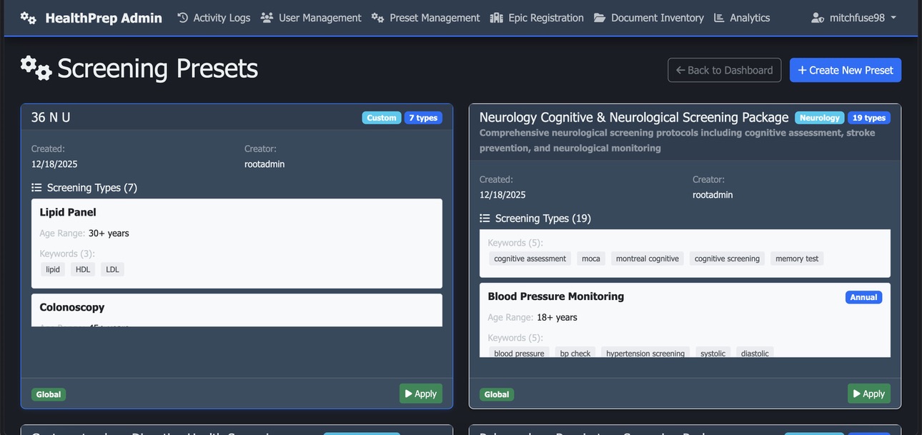The height and width of the screenshot is (435, 922).
Task: Click the 'cognitive assessment' keyword tag
Action: [x=530, y=259]
